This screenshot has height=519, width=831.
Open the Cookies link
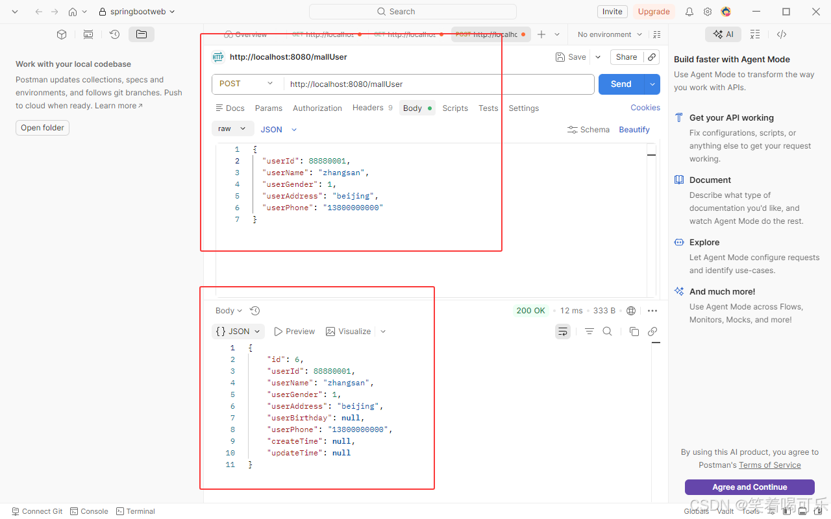coord(645,108)
